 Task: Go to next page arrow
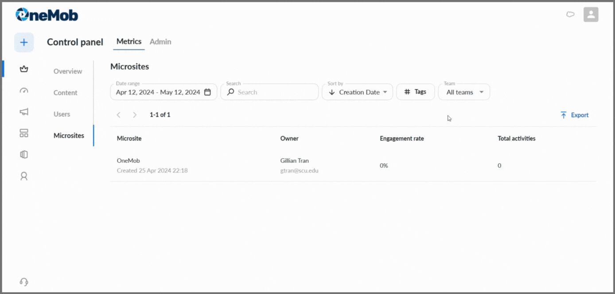[135, 115]
